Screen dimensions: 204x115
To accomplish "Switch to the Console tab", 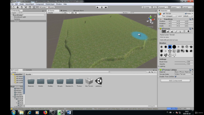I will coord(28,70).
